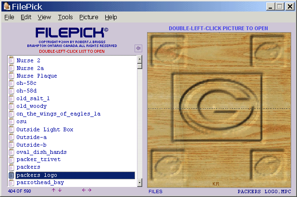Viewport: 297px width, 197px height.
Task: Click the file icon beside 'Nurse Plaque'
Action: point(12,76)
